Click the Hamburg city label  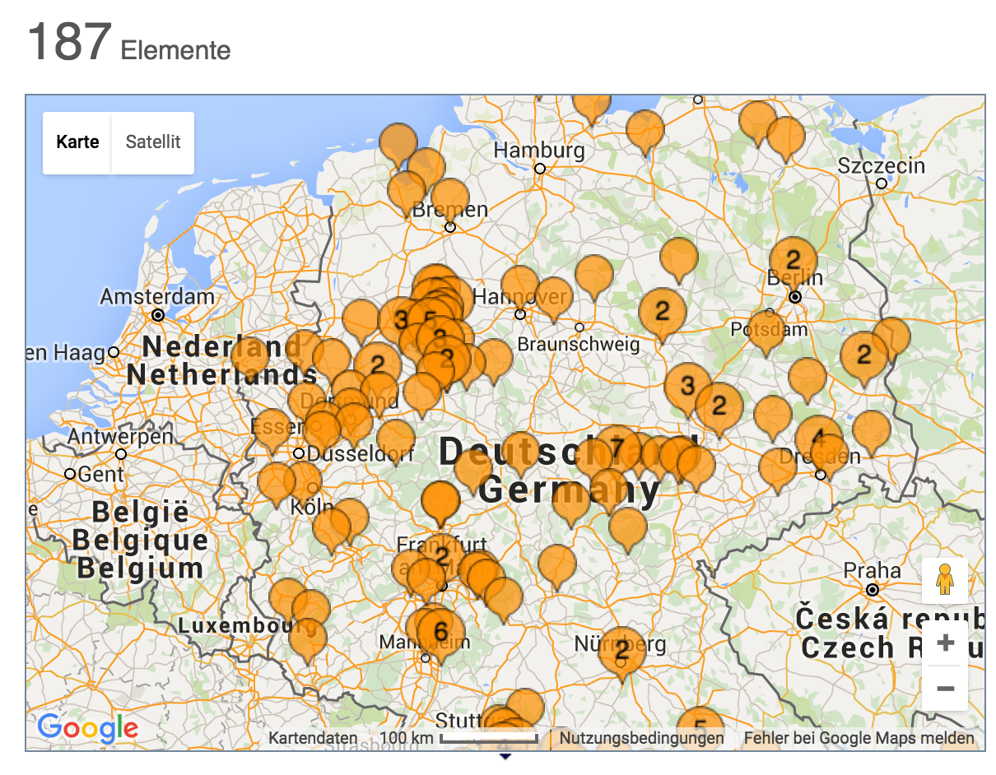click(539, 151)
